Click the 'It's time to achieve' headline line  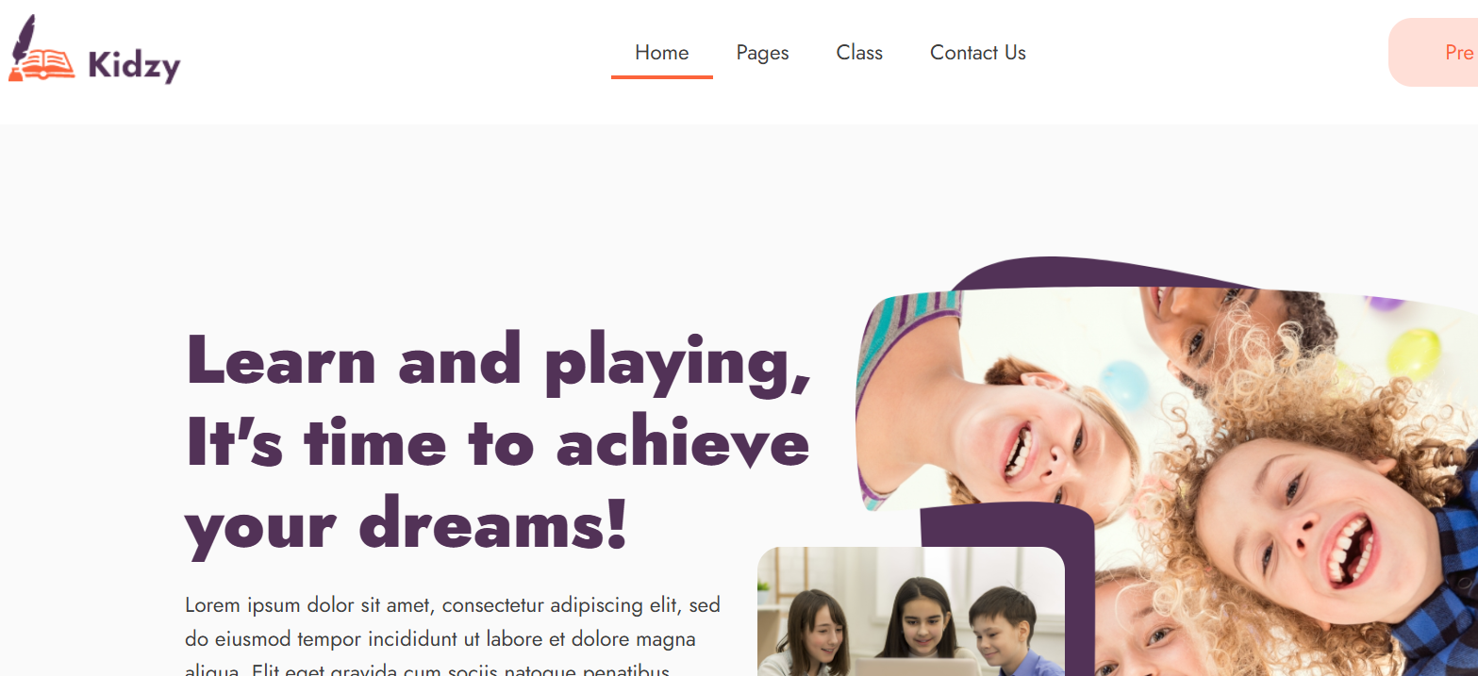point(498,442)
